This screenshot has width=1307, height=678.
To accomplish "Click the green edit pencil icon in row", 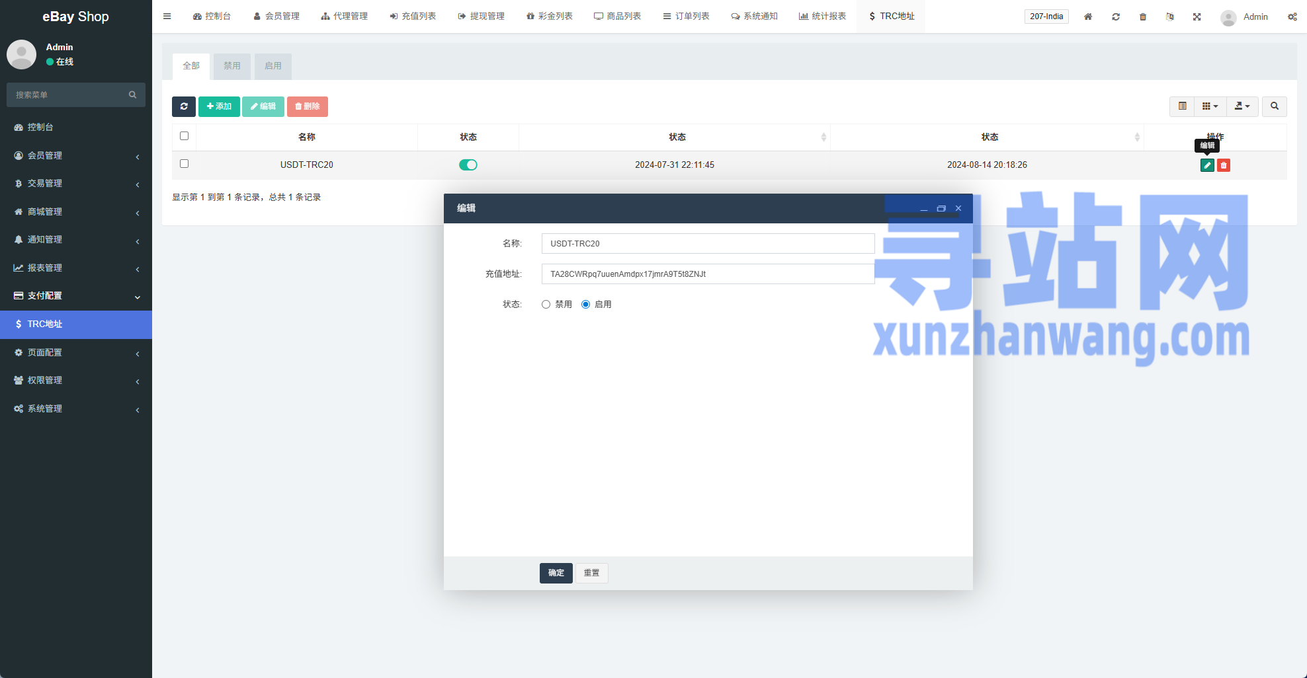I will coord(1207,165).
